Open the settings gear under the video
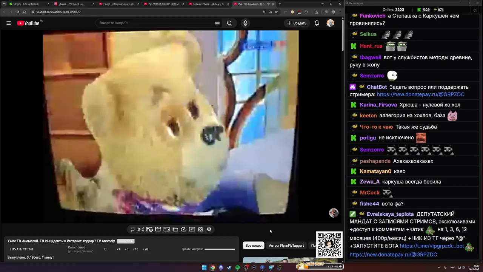This screenshot has height=272, width=483. tap(209, 229)
